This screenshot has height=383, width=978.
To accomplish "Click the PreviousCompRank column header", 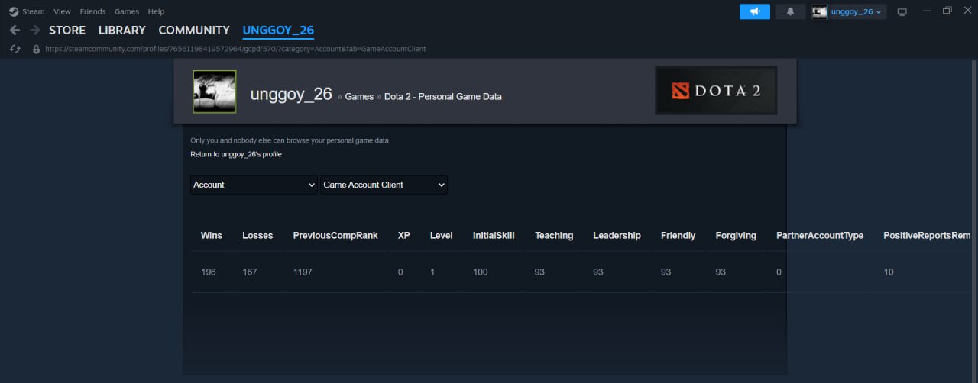I will [335, 236].
